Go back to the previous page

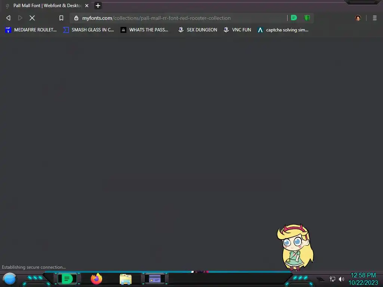[x=8, y=18]
